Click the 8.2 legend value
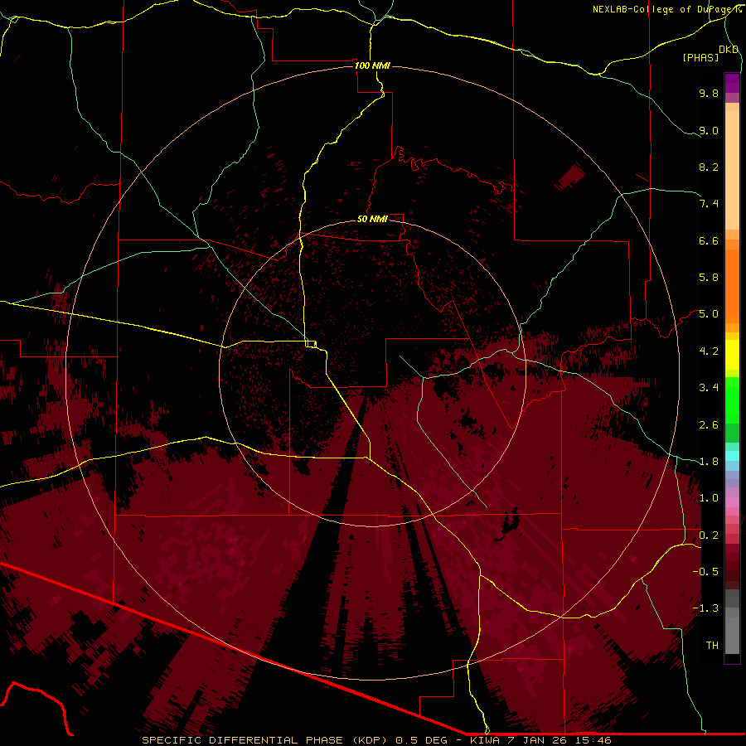This screenshot has width=746, height=746. (709, 167)
